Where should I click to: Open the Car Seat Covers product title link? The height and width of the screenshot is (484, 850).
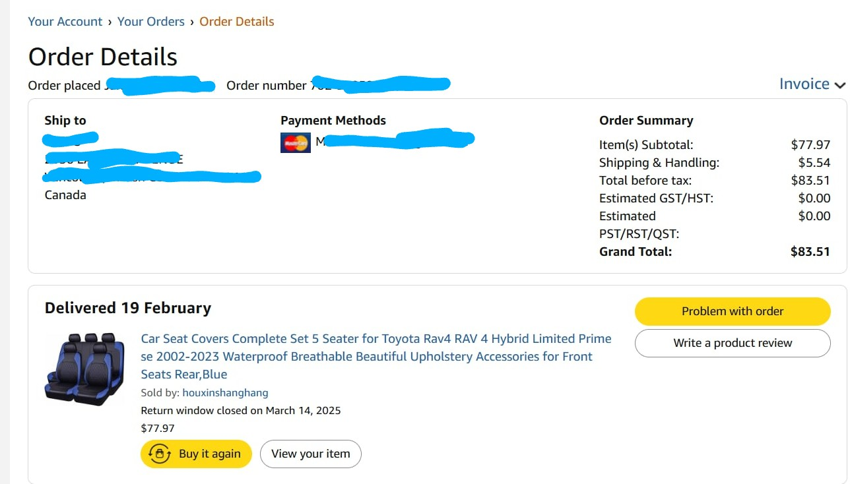pos(376,356)
